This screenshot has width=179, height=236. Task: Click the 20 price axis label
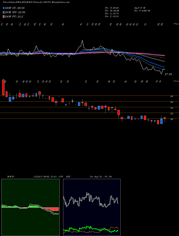171,119
